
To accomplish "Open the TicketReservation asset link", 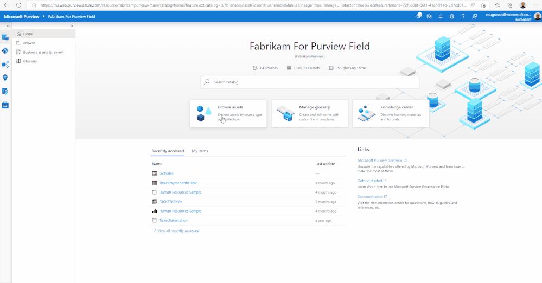I will click(173, 221).
